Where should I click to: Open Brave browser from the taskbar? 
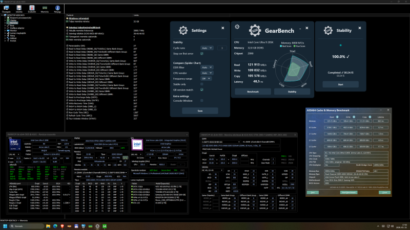tap(62, 226)
